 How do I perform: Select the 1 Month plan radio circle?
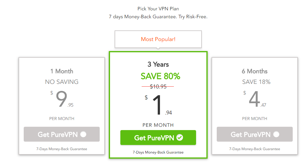coord(83,134)
